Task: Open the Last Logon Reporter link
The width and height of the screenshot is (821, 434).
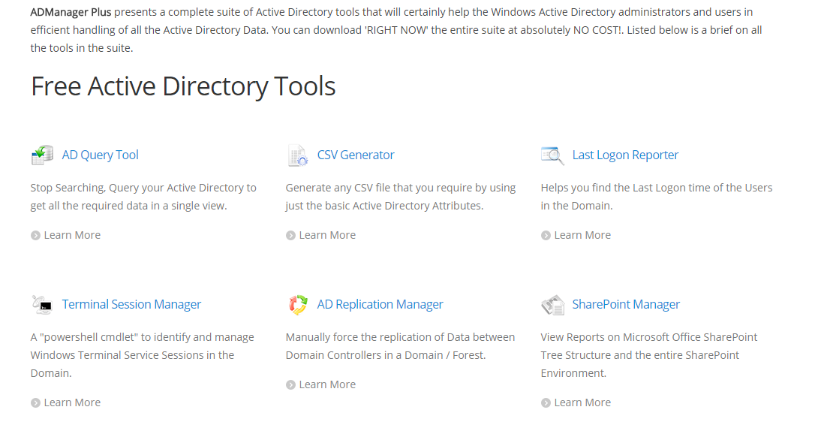Action: tap(625, 155)
